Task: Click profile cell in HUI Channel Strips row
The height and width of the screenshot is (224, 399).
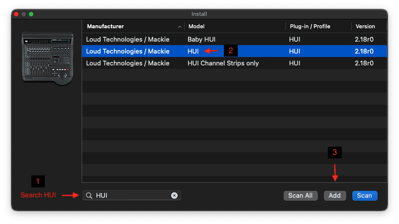Action: point(295,63)
